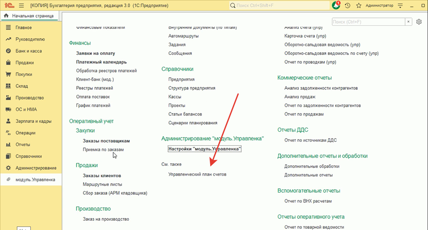Open notifications bell with red badge

coord(336,5)
